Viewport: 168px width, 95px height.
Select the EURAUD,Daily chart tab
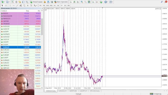point(51,91)
